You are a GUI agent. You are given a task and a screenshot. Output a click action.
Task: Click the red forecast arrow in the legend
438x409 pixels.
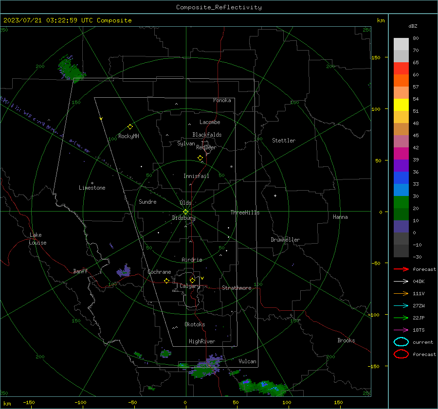[x=401, y=269]
